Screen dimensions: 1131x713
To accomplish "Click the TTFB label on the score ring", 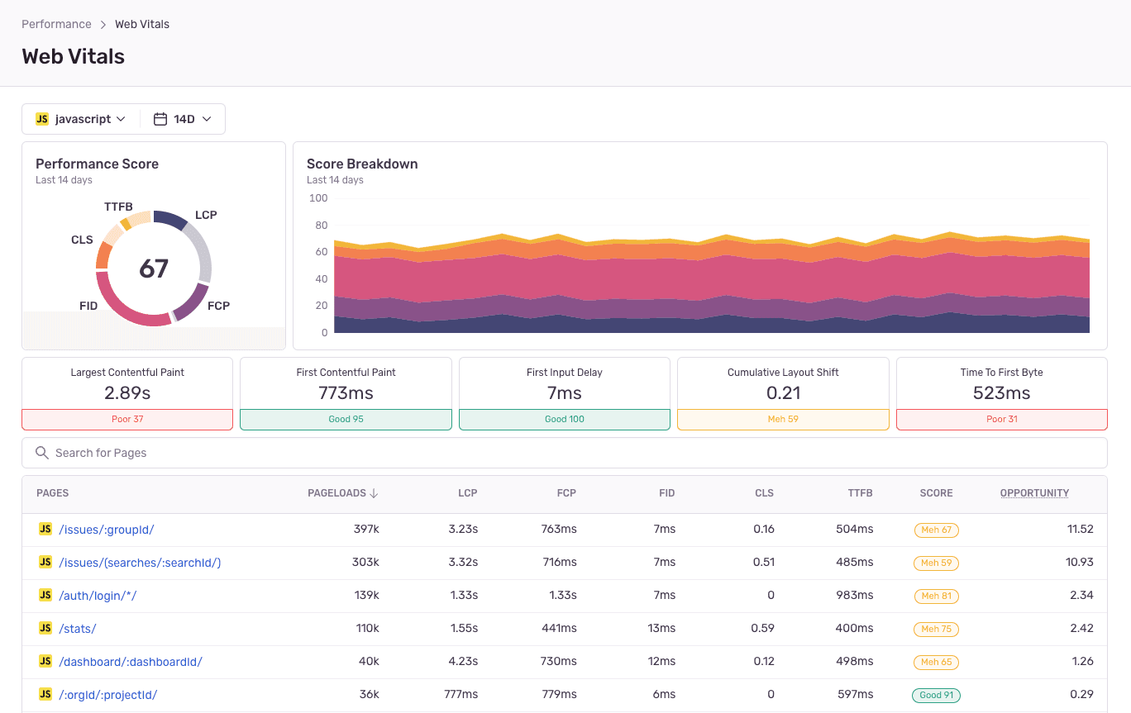I will [118, 207].
